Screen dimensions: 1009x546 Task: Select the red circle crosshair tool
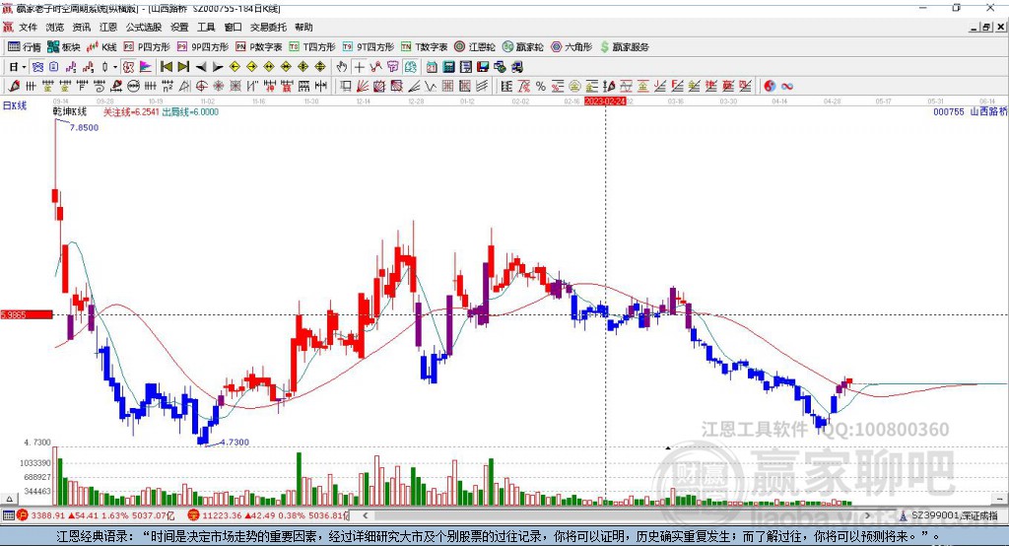pos(201,87)
